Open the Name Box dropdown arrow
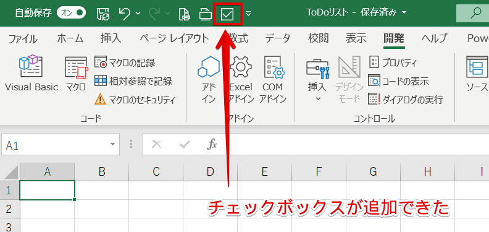The width and height of the screenshot is (489, 232). pyautogui.click(x=112, y=144)
